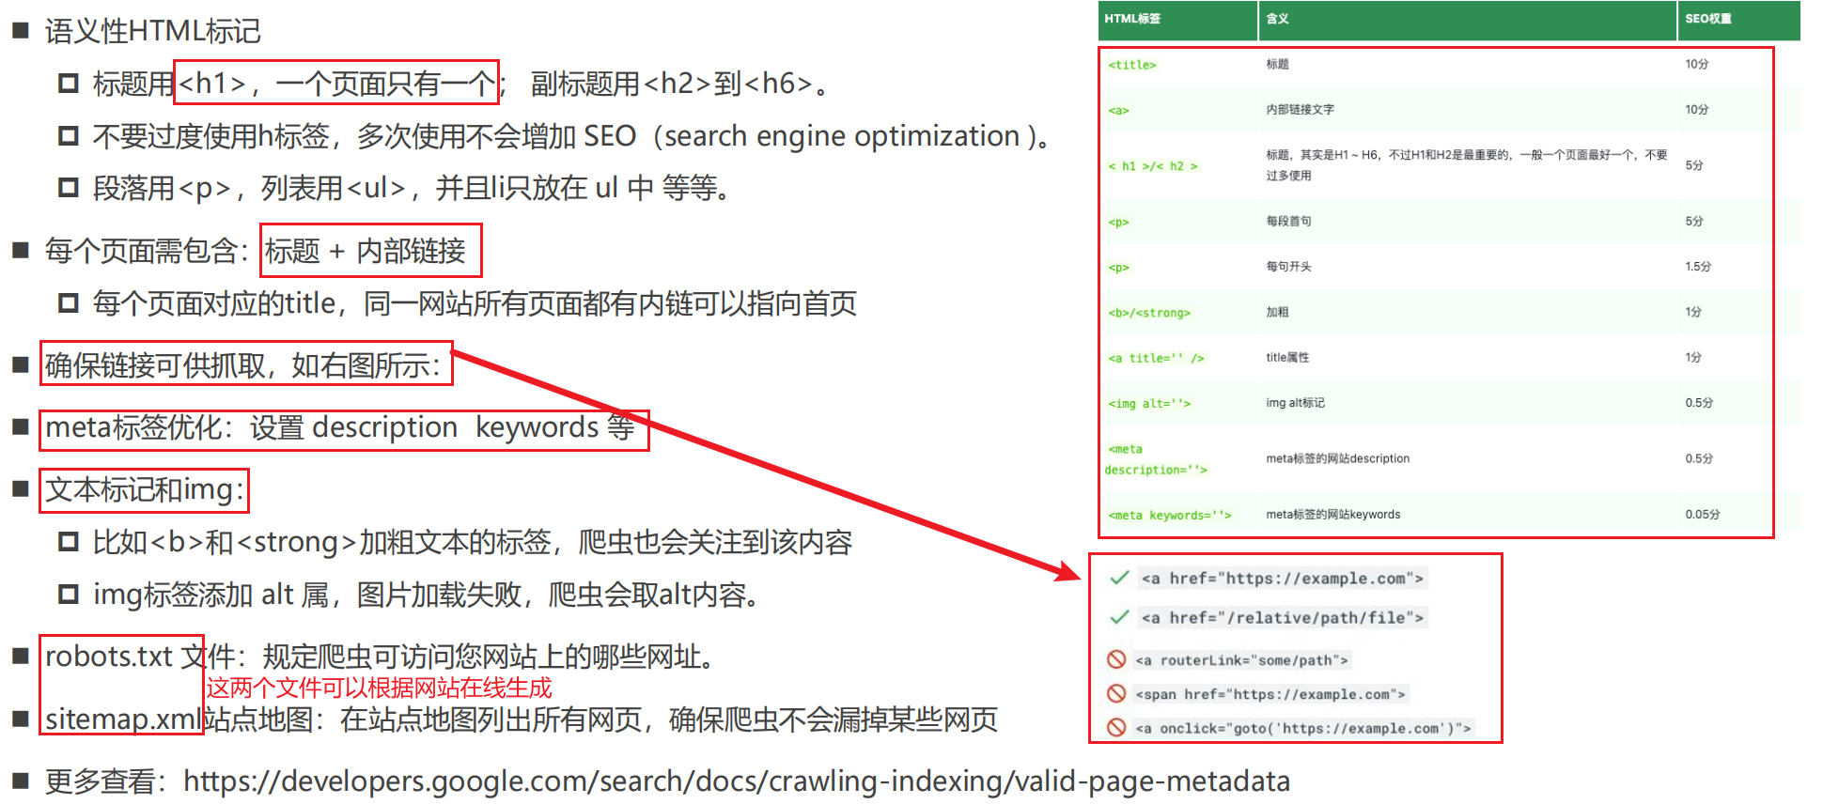Click the <a href="https://example.com"> code snippet
The height and width of the screenshot is (804, 1823).
[x=1283, y=579]
